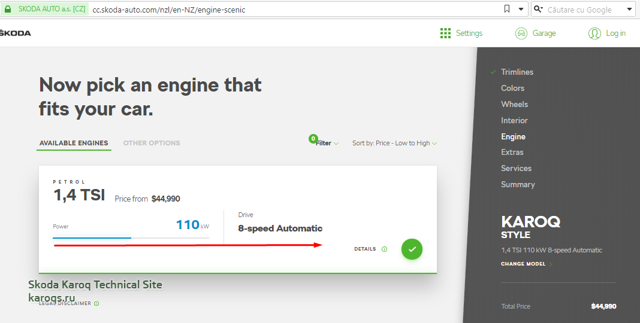Click the Log in user icon
The width and height of the screenshot is (640, 323).
click(594, 33)
